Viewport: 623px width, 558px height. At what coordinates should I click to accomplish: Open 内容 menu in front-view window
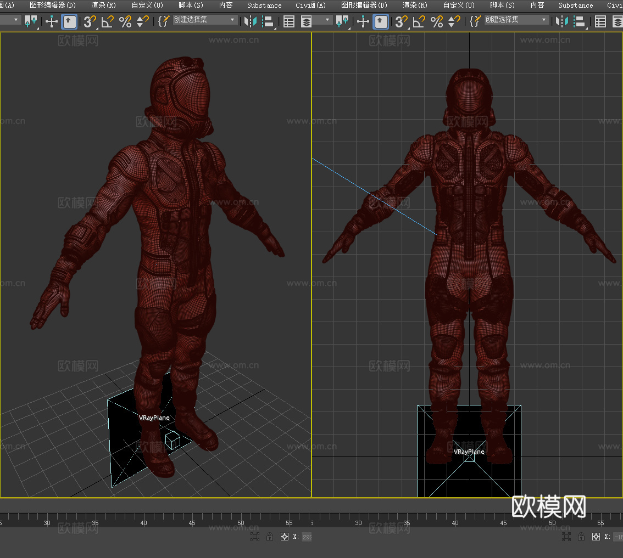point(537,5)
